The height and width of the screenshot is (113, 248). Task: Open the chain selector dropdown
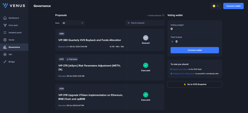pos(216,6)
